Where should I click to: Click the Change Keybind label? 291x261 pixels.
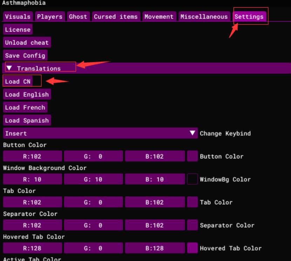point(225,133)
